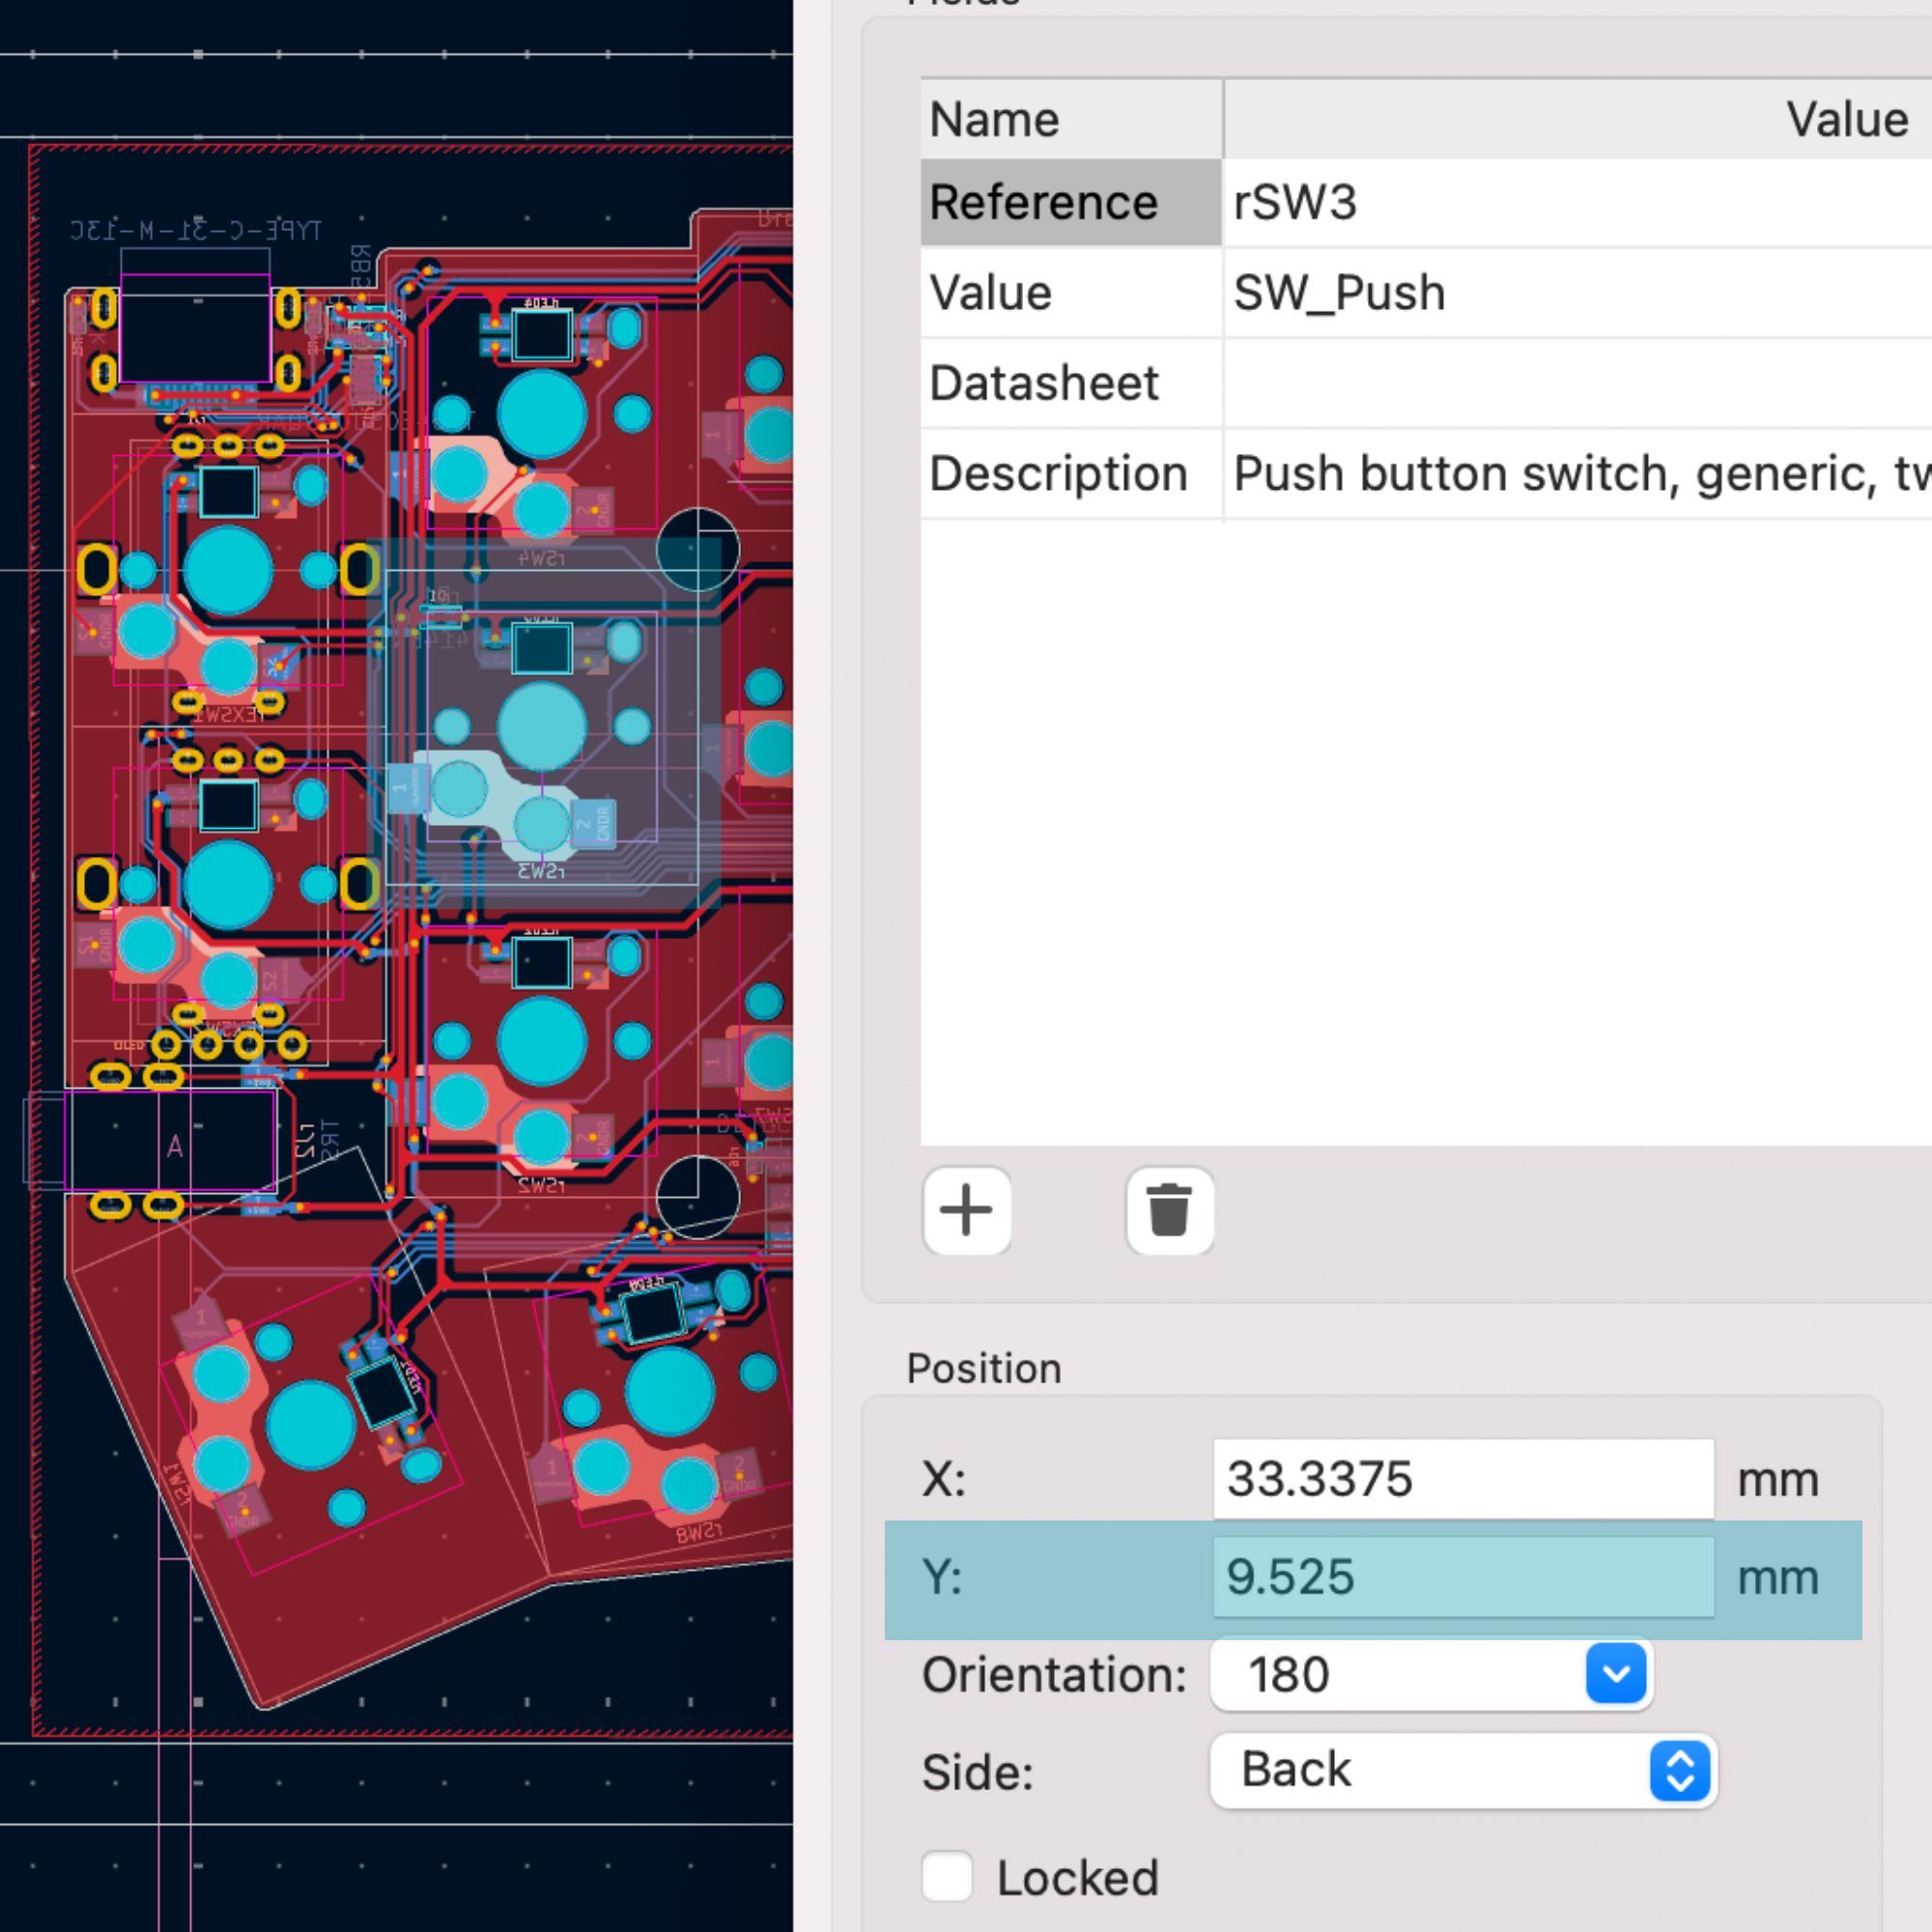The width and height of the screenshot is (1932, 1932).
Task: Click the add field plus button
Action: point(966,1210)
